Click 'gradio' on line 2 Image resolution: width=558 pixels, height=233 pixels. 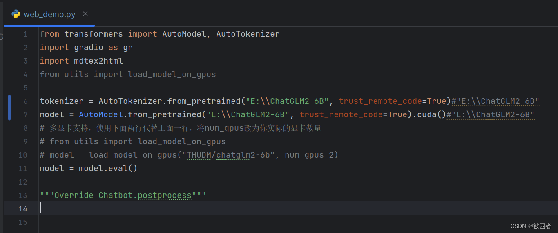tap(89, 48)
